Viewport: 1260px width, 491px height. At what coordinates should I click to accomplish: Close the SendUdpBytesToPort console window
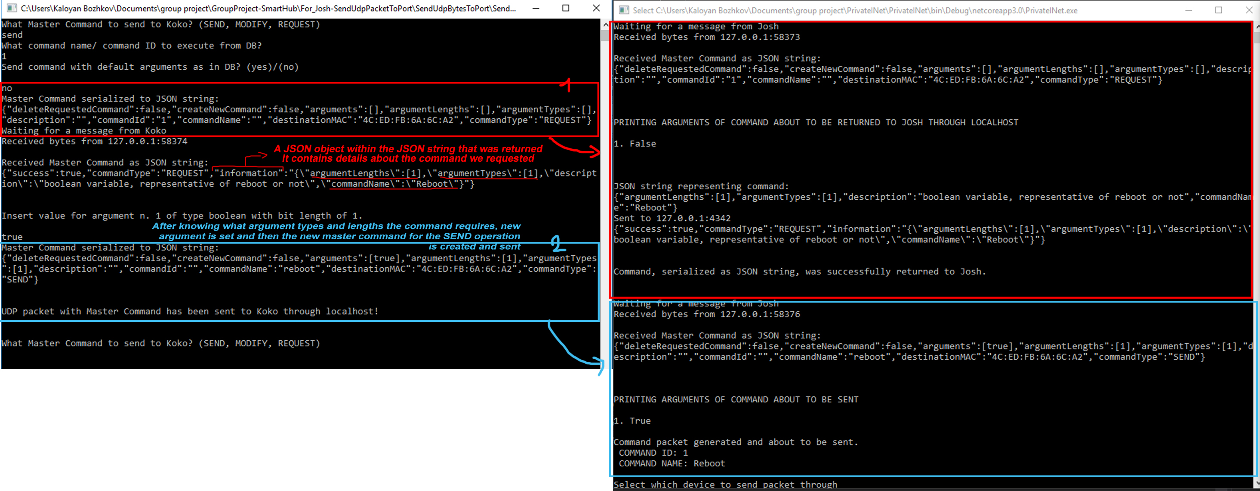pos(596,8)
